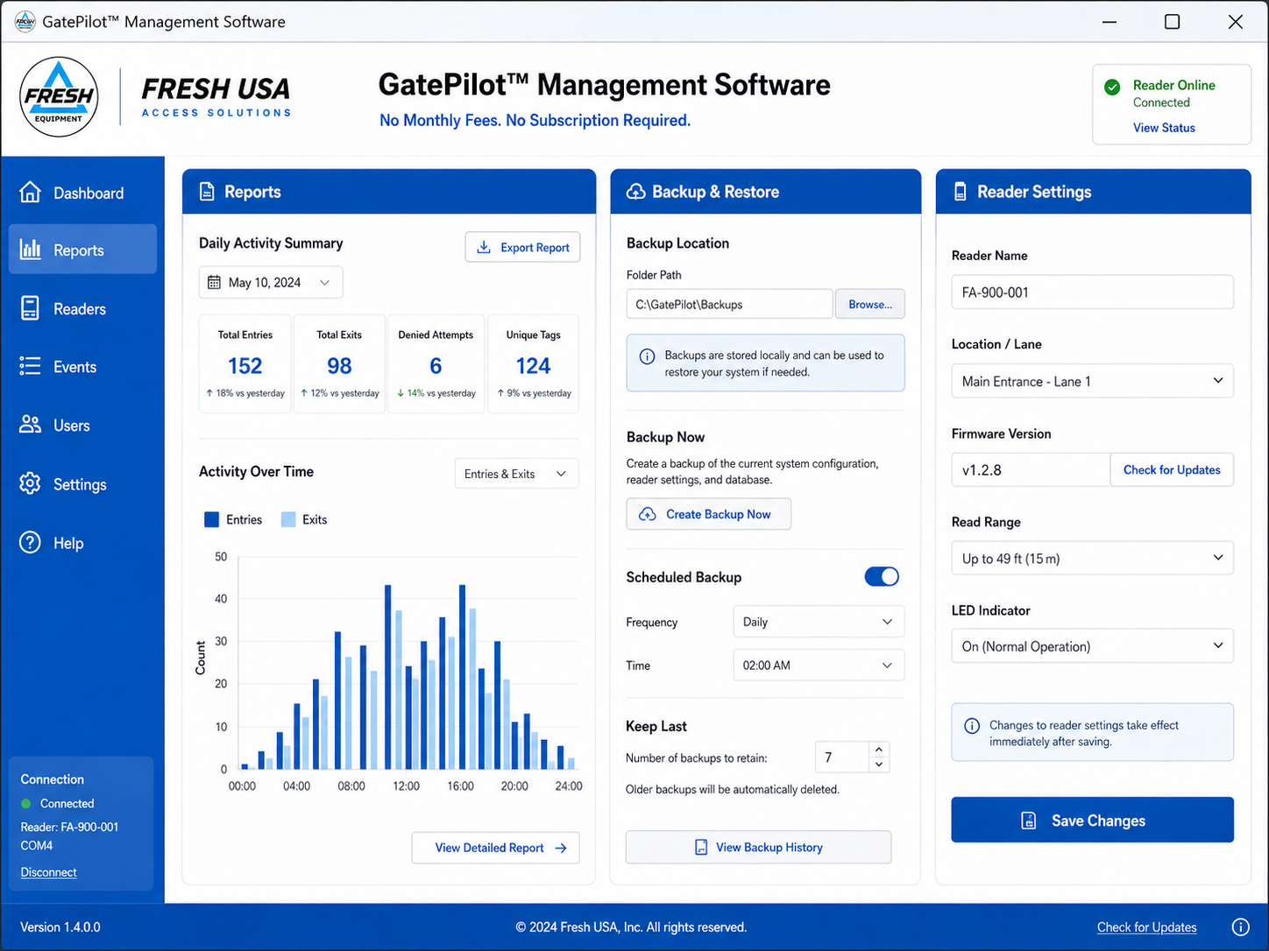Click the green Reader Online checkmark icon

[1112, 87]
